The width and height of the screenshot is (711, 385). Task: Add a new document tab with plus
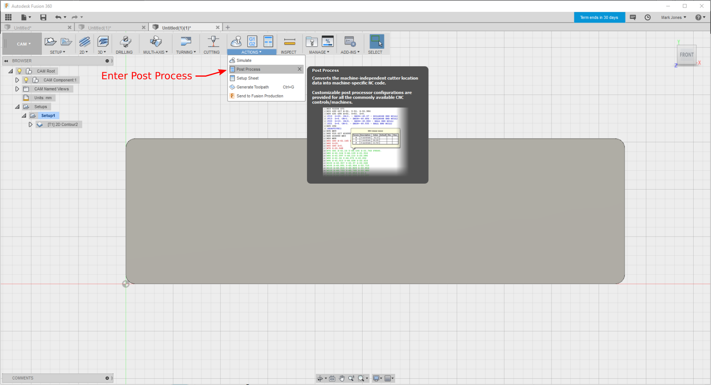(x=228, y=27)
